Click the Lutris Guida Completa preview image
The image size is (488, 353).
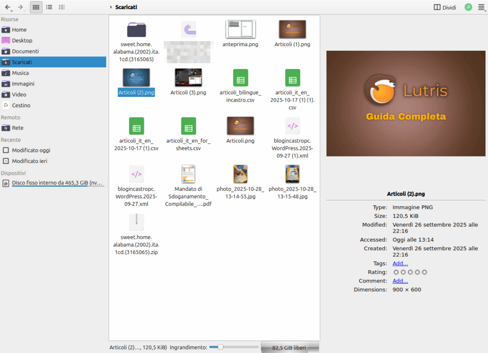(406, 104)
